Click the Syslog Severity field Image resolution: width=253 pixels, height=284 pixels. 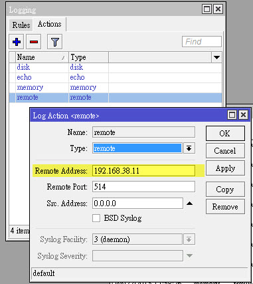tap(137, 256)
